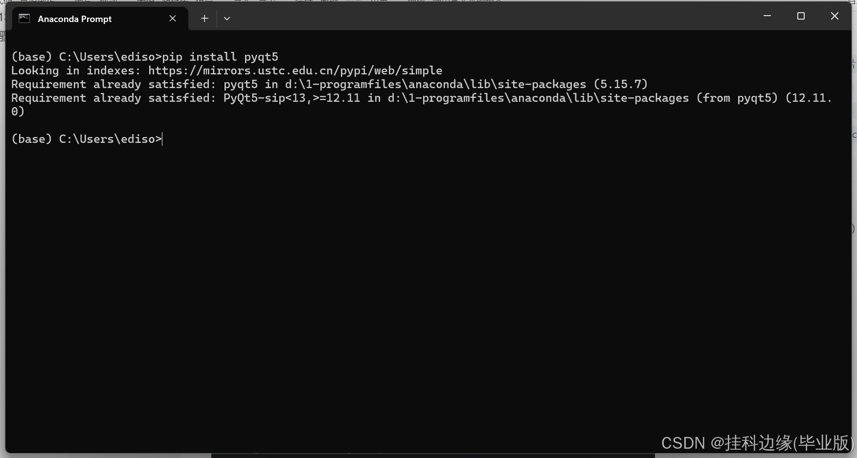The height and width of the screenshot is (458, 857).
Task: Click the mirrors.ustc.edu.cn URL in the output
Action: (x=295, y=70)
